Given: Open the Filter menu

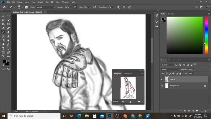Looking at the screenshot, I should pos(47,2).
